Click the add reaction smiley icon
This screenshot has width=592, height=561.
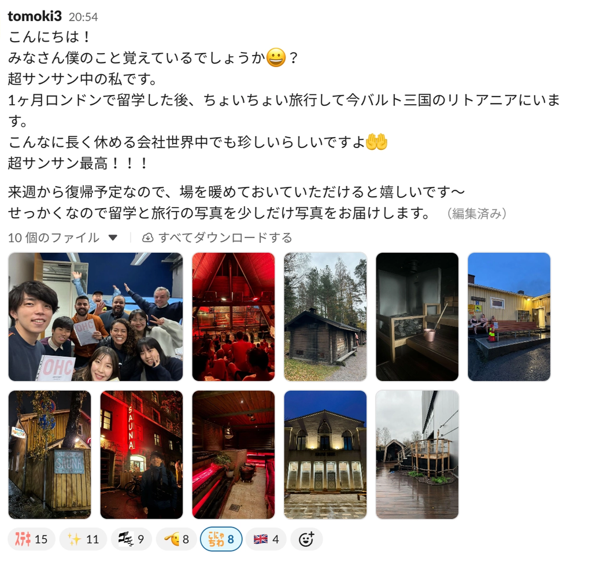pyautogui.click(x=306, y=539)
